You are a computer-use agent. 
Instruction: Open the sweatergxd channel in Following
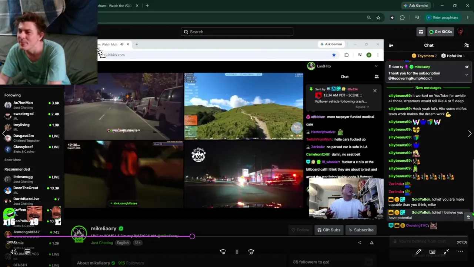coord(31,116)
